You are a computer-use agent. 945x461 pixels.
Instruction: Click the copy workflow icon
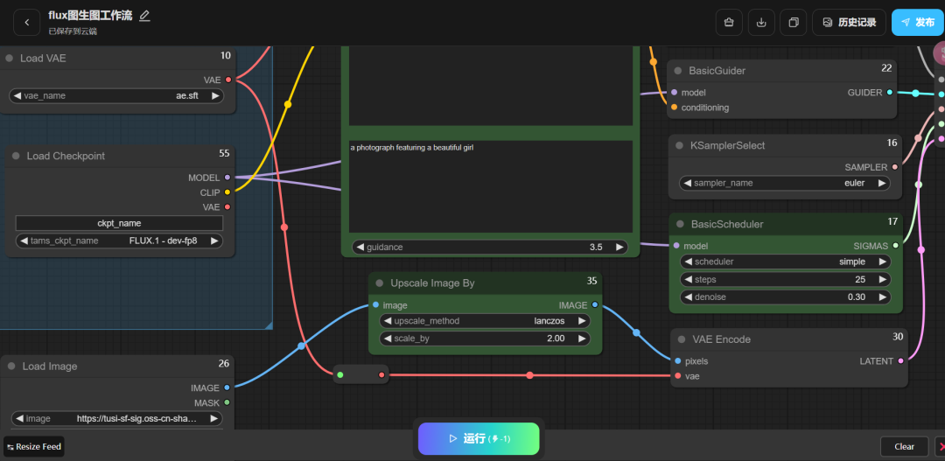[x=794, y=23]
